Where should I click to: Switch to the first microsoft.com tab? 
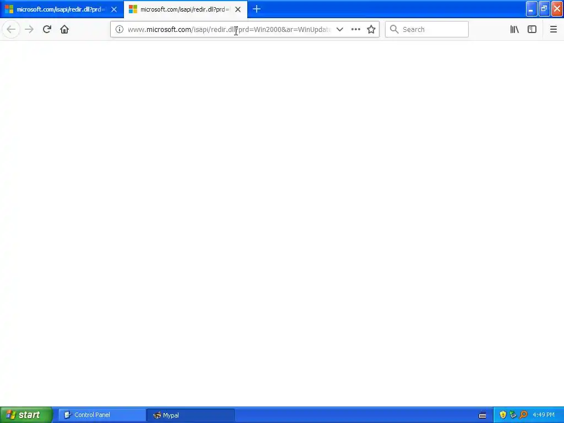click(x=62, y=9)
